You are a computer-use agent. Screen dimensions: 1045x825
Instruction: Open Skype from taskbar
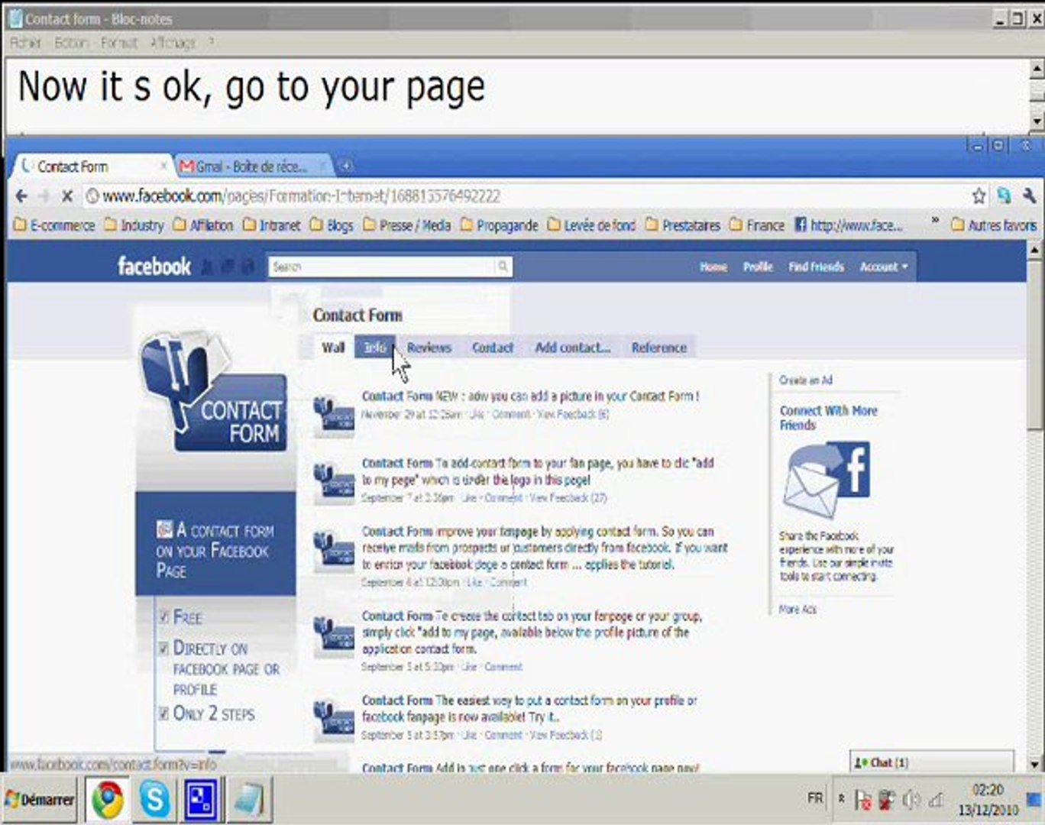coord(154,800)
